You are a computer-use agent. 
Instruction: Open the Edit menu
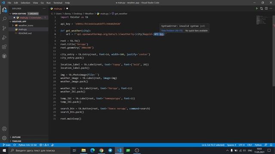16,3
